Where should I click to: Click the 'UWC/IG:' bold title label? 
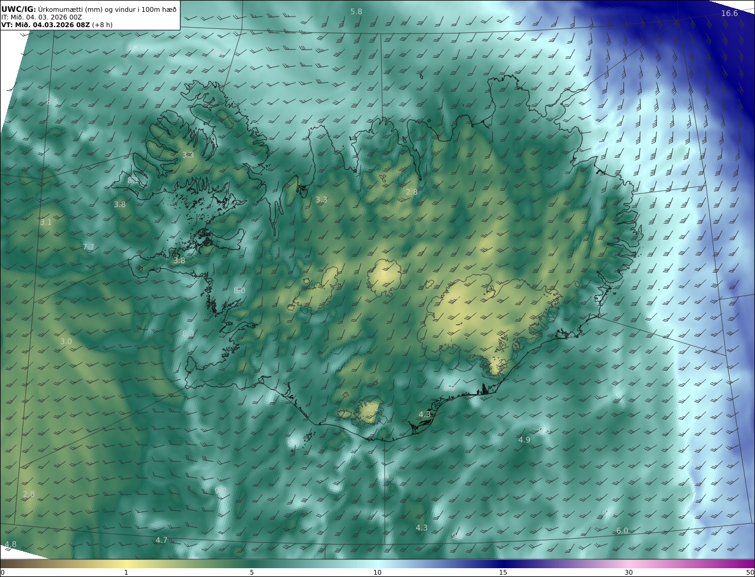tap(18, 9)
